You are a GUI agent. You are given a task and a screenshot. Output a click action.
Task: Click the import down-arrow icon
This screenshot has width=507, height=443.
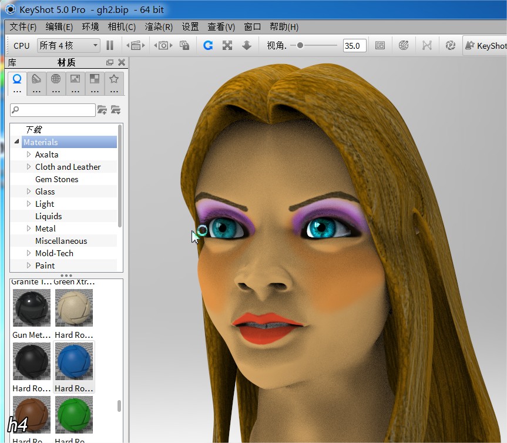(x=247, y=45)
